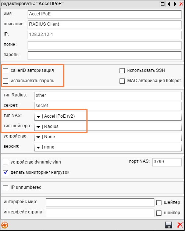
Task: Enable использовать SSH option
Action: pyautogui.click(x=122, y=71)
